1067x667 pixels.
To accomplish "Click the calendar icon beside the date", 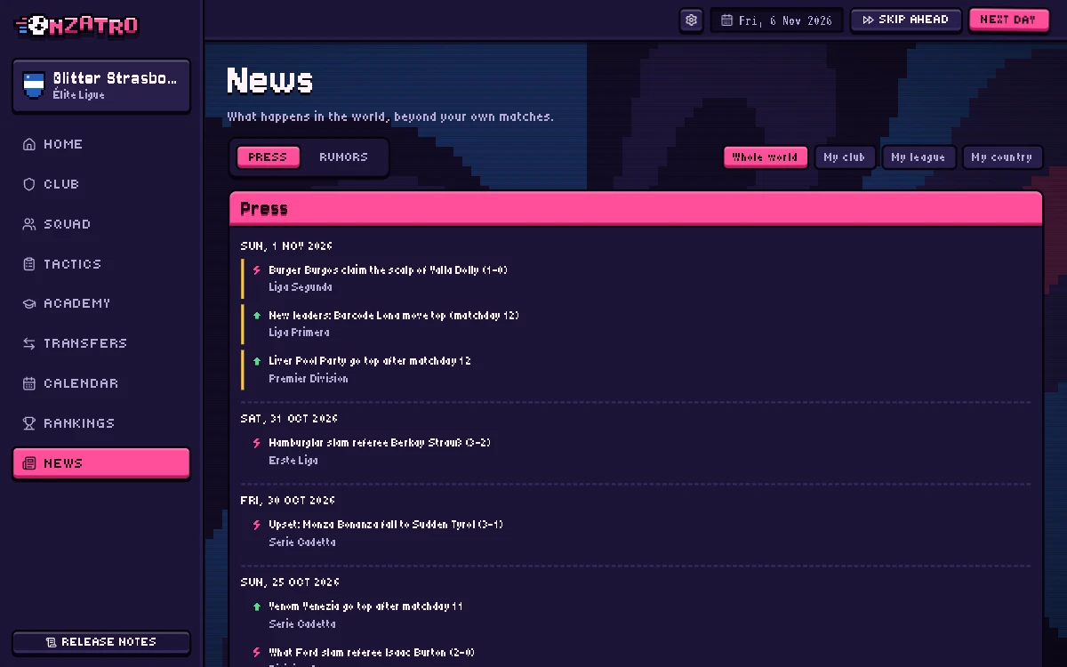I will (726, 20).
